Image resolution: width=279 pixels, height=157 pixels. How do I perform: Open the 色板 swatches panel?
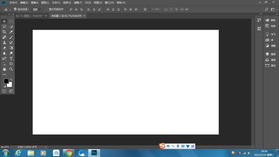click(x=270, y=26)
